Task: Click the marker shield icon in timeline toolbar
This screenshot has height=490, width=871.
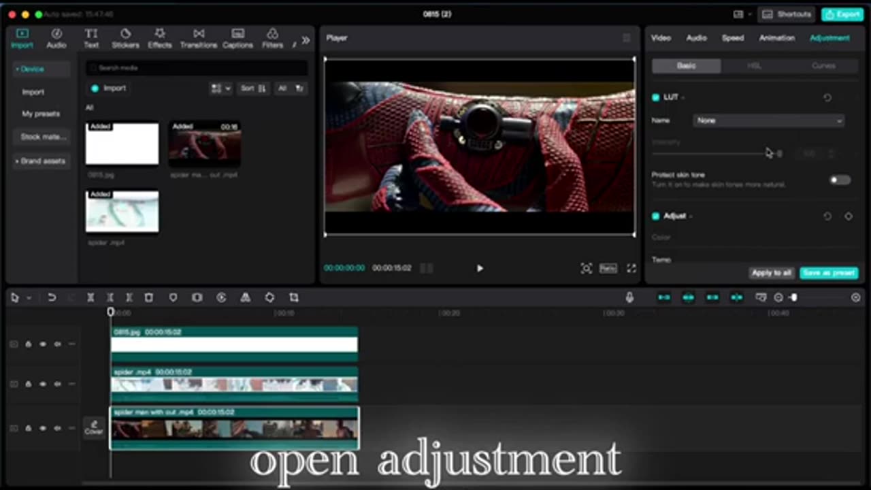Action: click(x=173, y=297)
